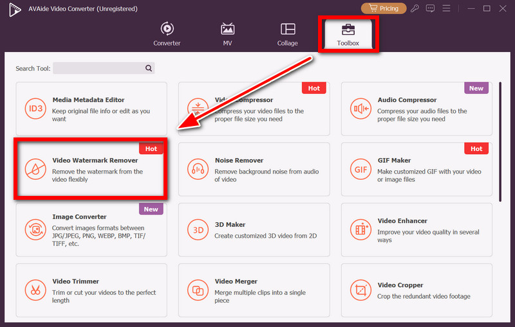Open the Video Merger icon
Viewport: 515px width, 327px height.
click(197, 289)
